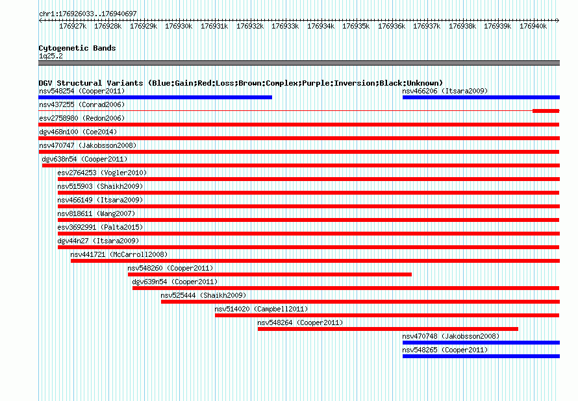Open dgv639n54 (Cooper2011) label
Image resolution: width=578 pixels, height=401 pixels.
coord(175,282)
